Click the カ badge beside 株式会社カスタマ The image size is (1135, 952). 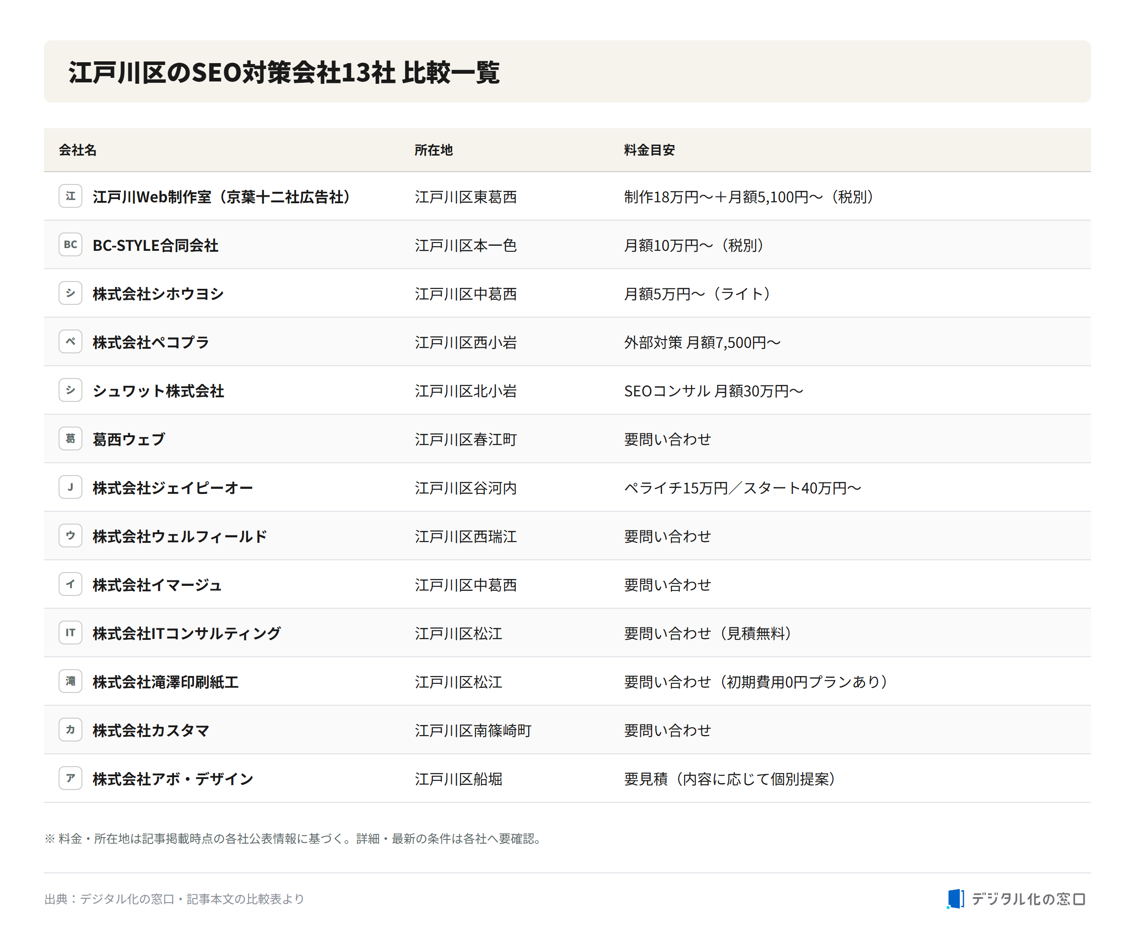70,730
